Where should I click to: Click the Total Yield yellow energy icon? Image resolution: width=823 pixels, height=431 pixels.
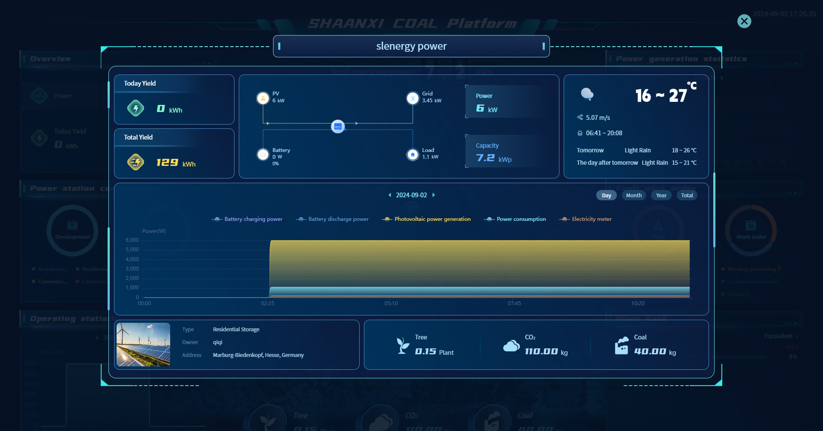[136, 162]
